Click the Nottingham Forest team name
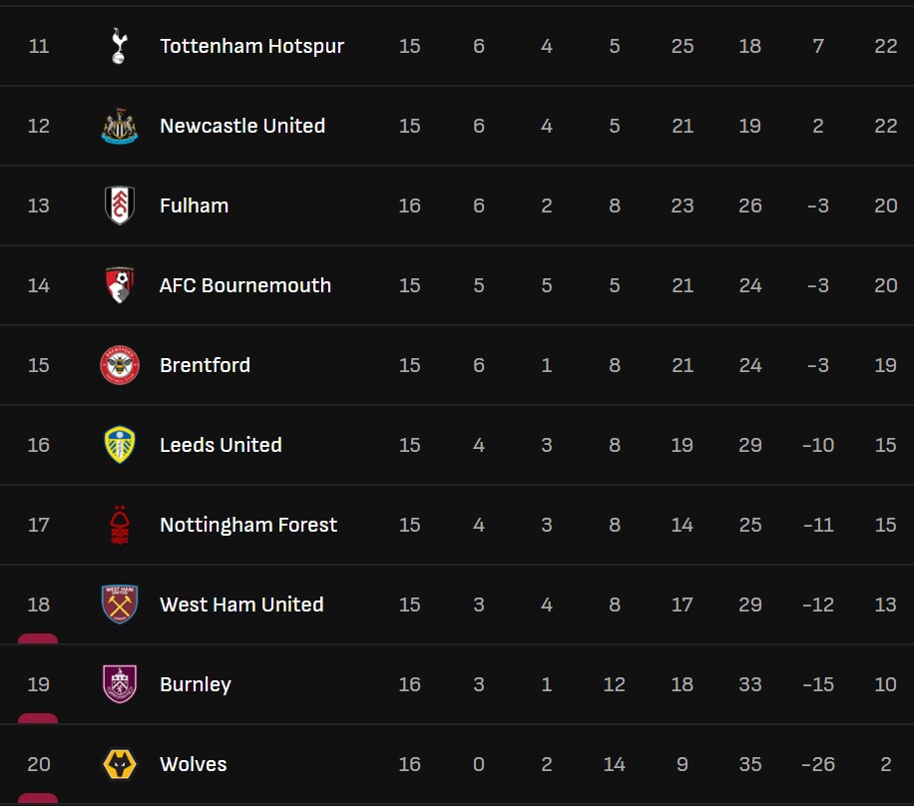 coord(248,525)
